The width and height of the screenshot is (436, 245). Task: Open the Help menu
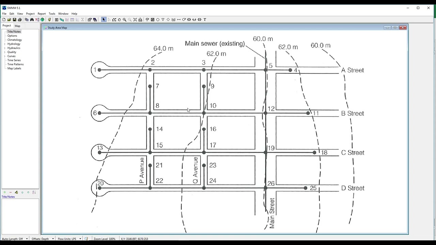74,14
